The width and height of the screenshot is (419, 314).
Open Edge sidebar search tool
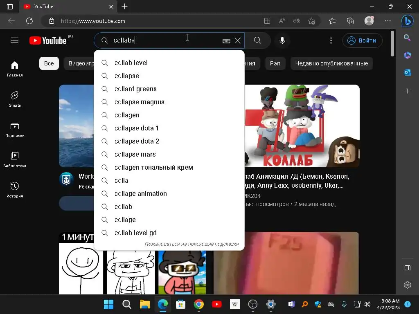coord(407,38)
